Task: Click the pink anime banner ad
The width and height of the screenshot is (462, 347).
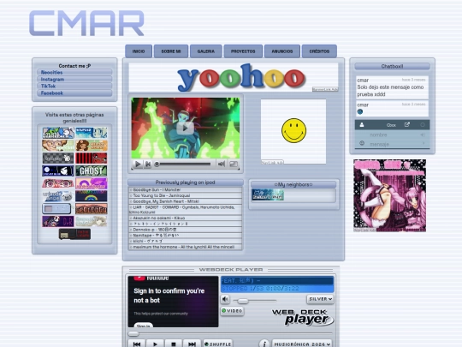Action: (x=390, y=195)
